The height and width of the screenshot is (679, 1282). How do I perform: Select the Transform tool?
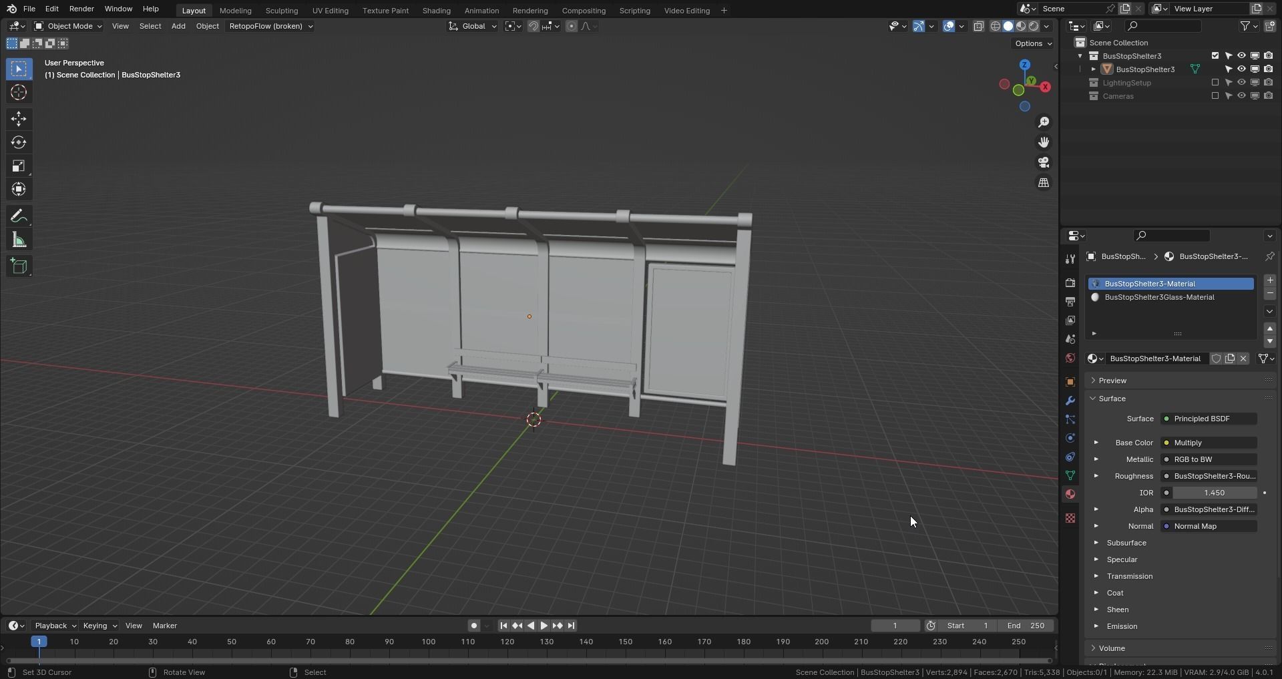(x=19, y=189)
